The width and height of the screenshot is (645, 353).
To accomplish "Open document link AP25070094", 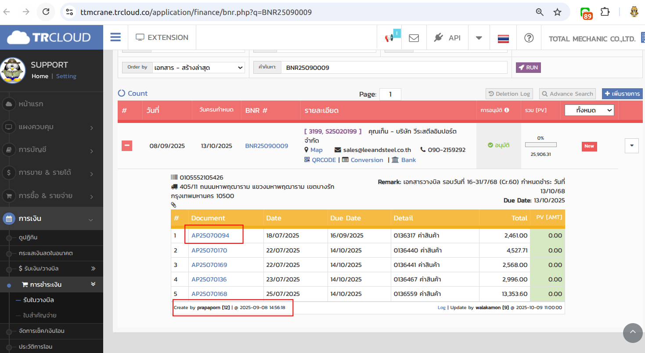I will [210, 236].
